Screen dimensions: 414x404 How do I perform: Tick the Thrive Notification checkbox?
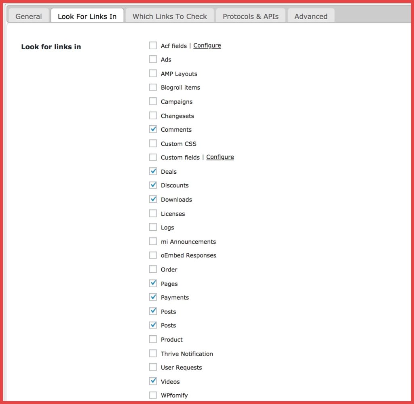point(153,353)
